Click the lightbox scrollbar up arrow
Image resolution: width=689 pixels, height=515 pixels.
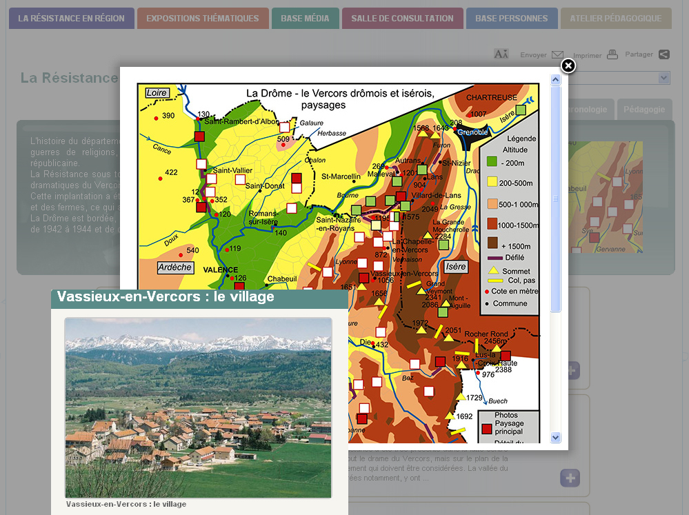point(555,79)
